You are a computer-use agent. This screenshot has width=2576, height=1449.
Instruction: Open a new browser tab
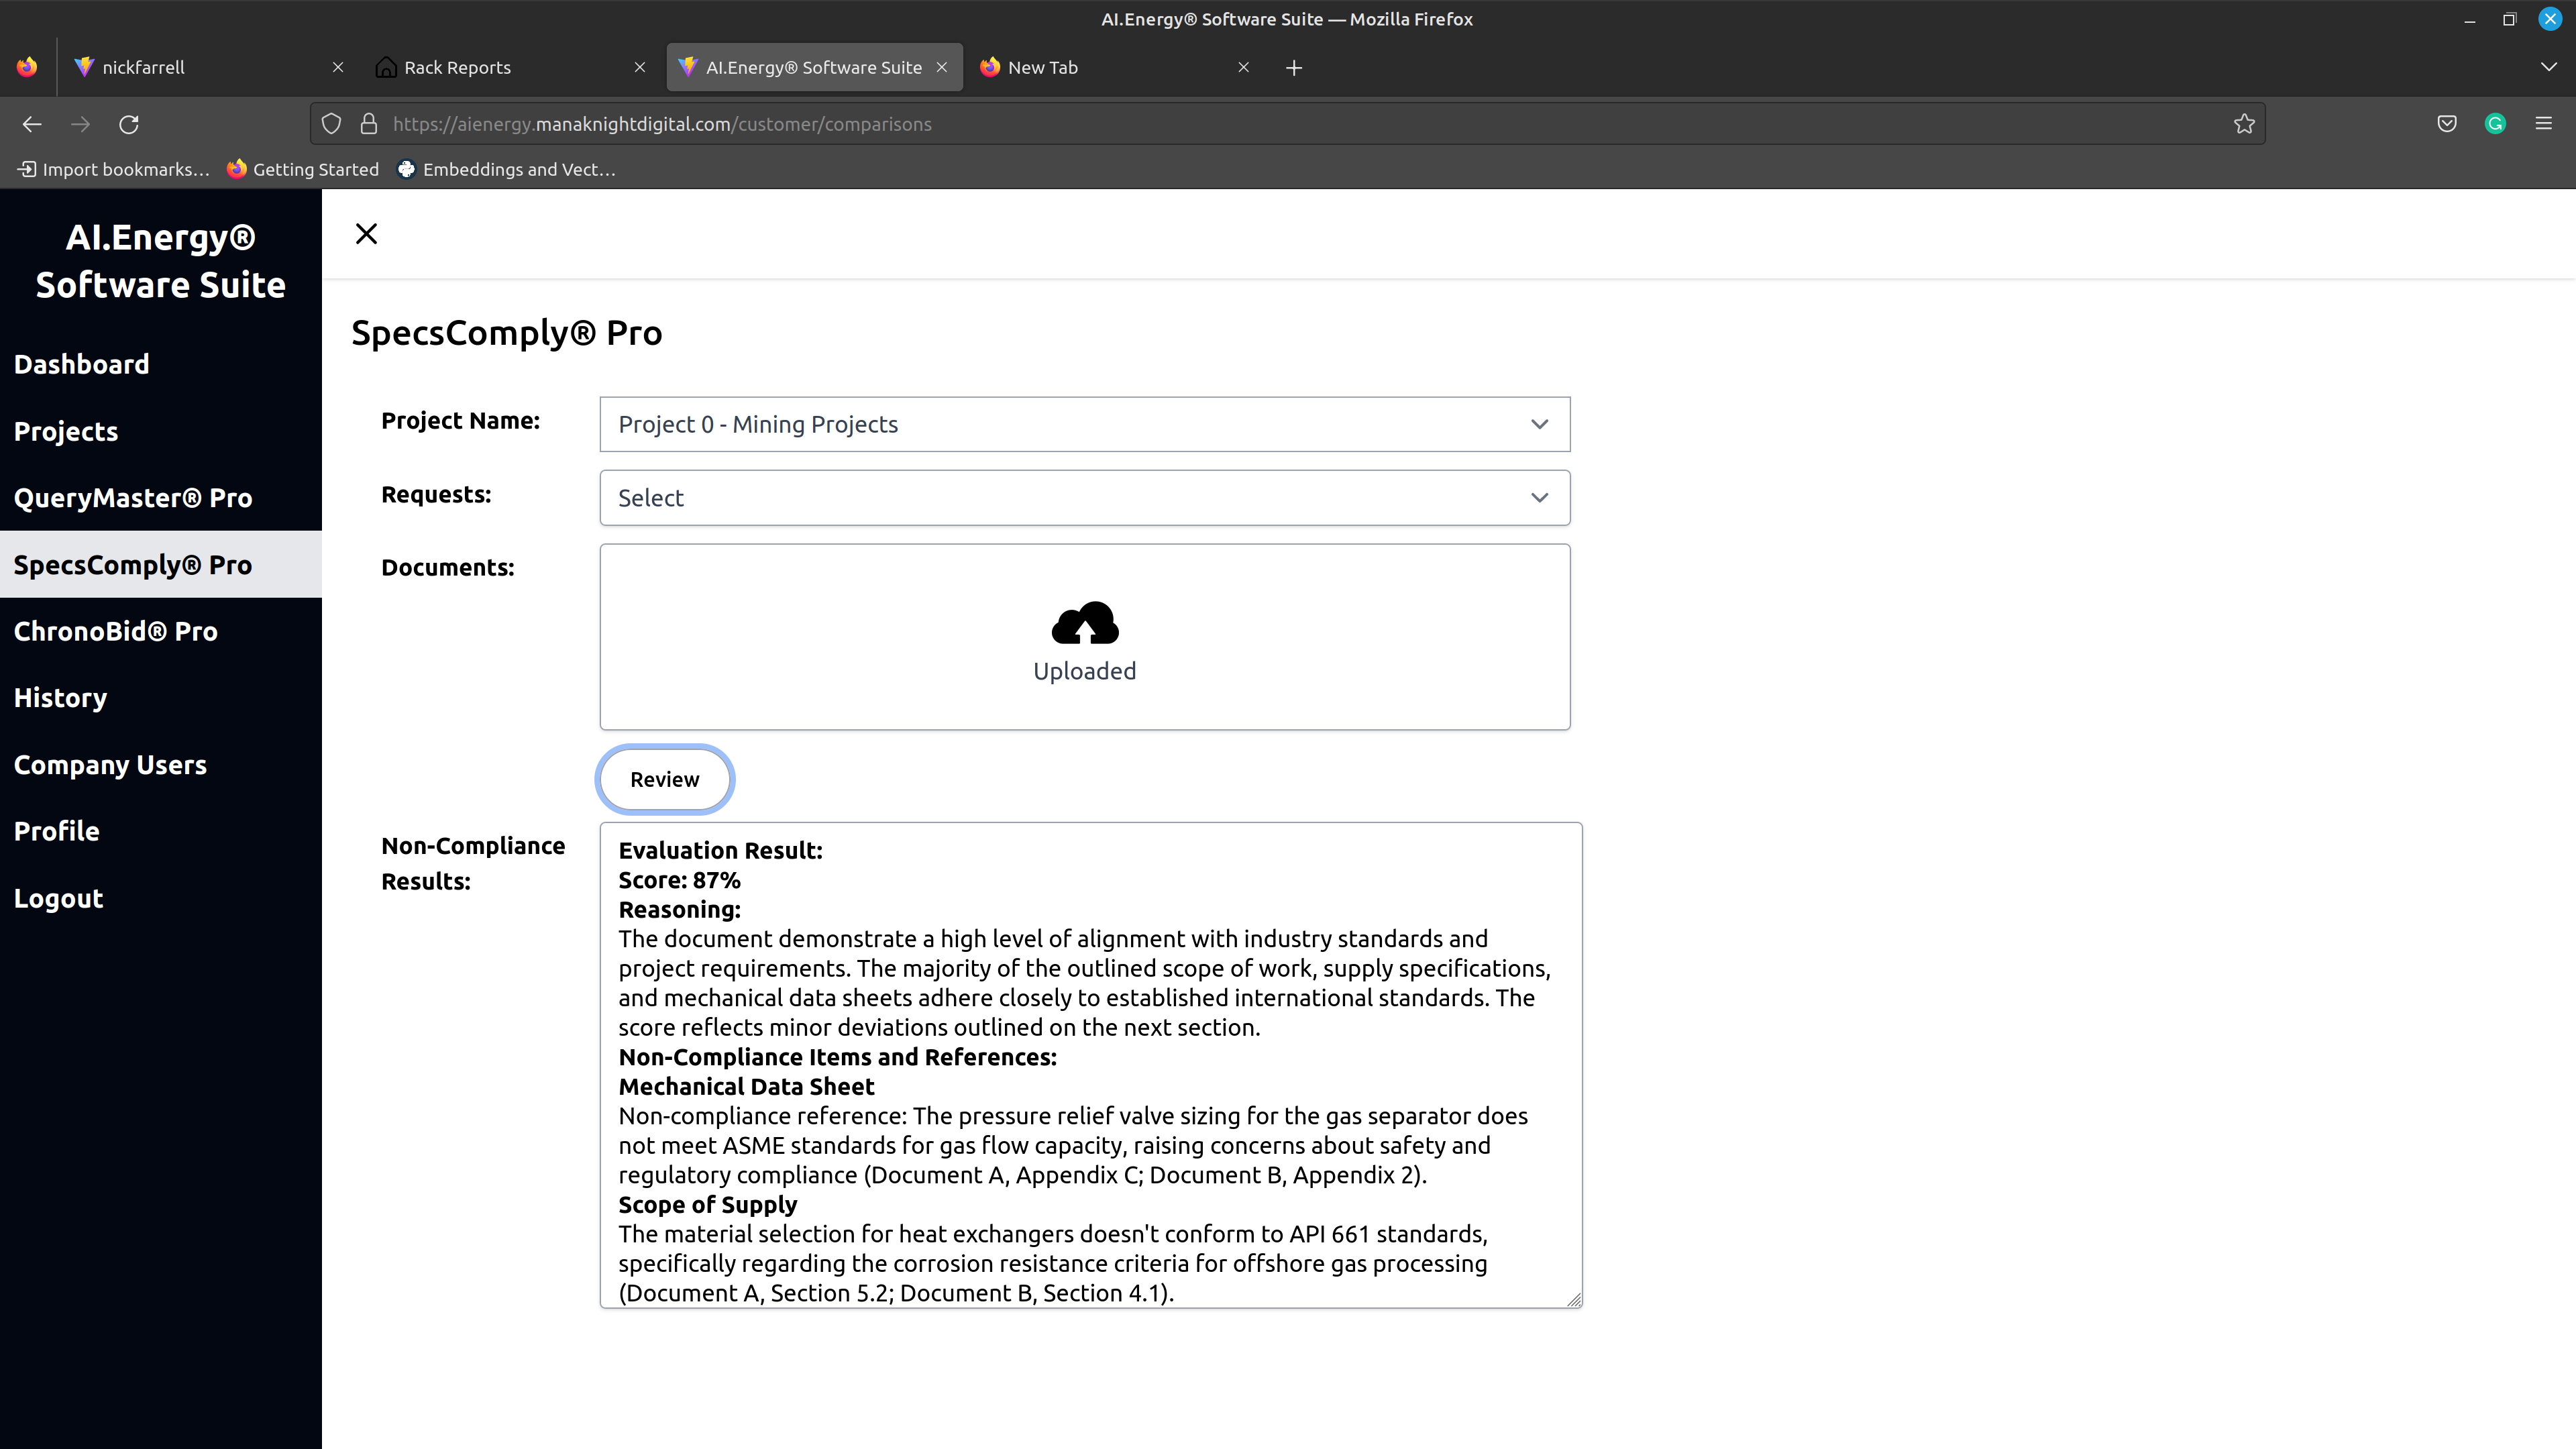click(x=1293, y=68)
